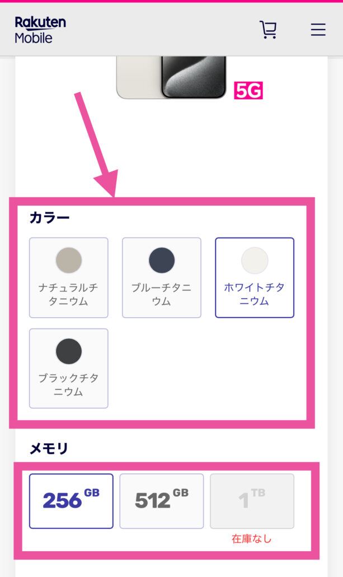Choose 512GB memory option
The height and width of the screenshot is (577, 343).
pyautogui.click(x=162, y=501)
